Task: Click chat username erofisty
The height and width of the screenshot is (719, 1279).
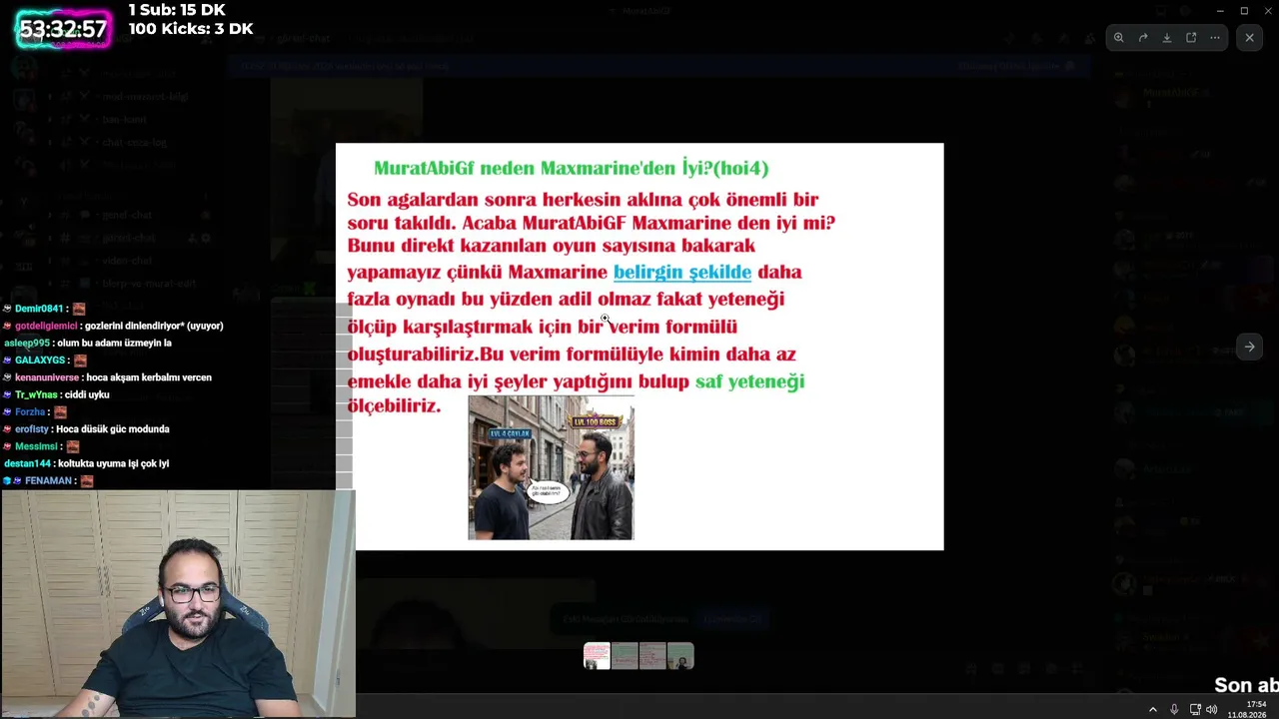Action: pos(32,429)
